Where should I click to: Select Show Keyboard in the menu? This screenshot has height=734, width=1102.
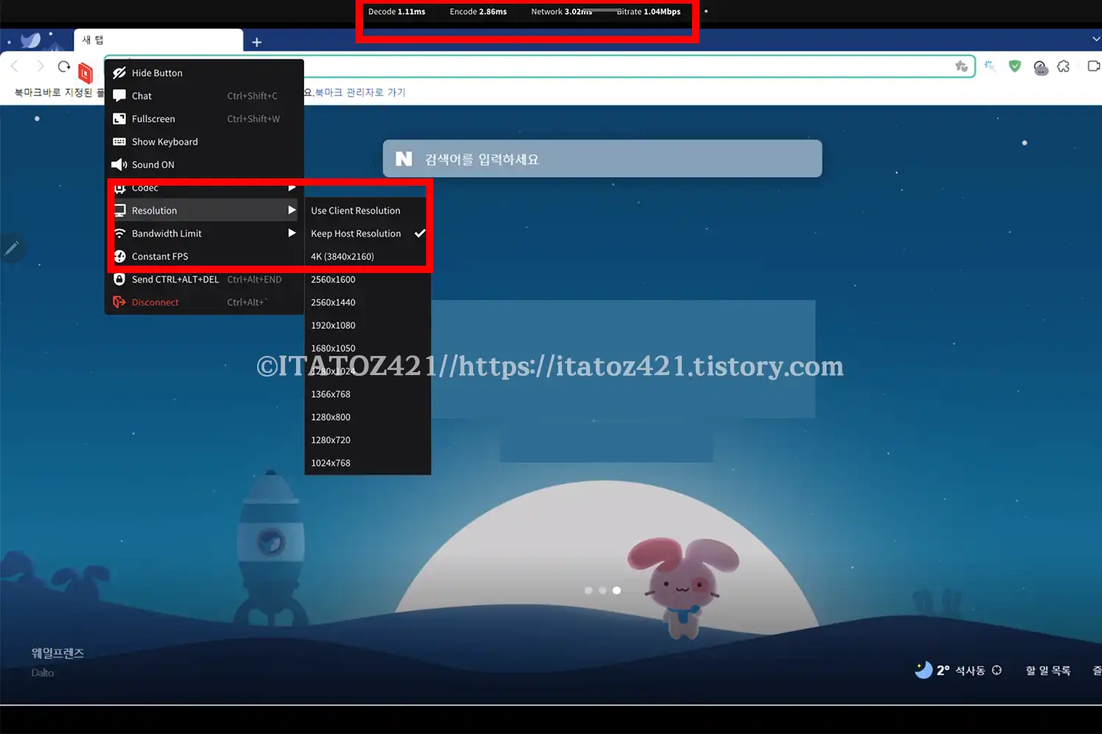tap(204, 142)
